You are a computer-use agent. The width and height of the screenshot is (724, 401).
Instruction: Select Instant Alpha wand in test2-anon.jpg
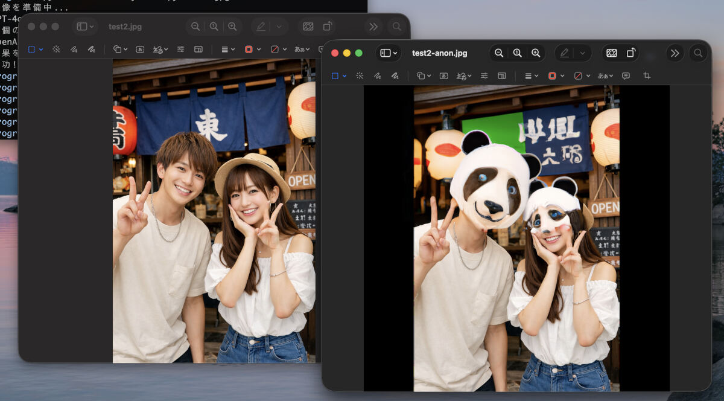(x=360, y=75)
